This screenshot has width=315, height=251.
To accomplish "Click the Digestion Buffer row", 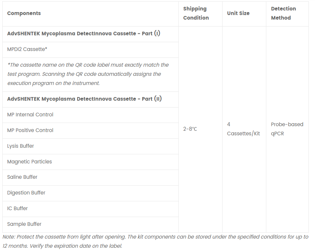I will [91, 193].
